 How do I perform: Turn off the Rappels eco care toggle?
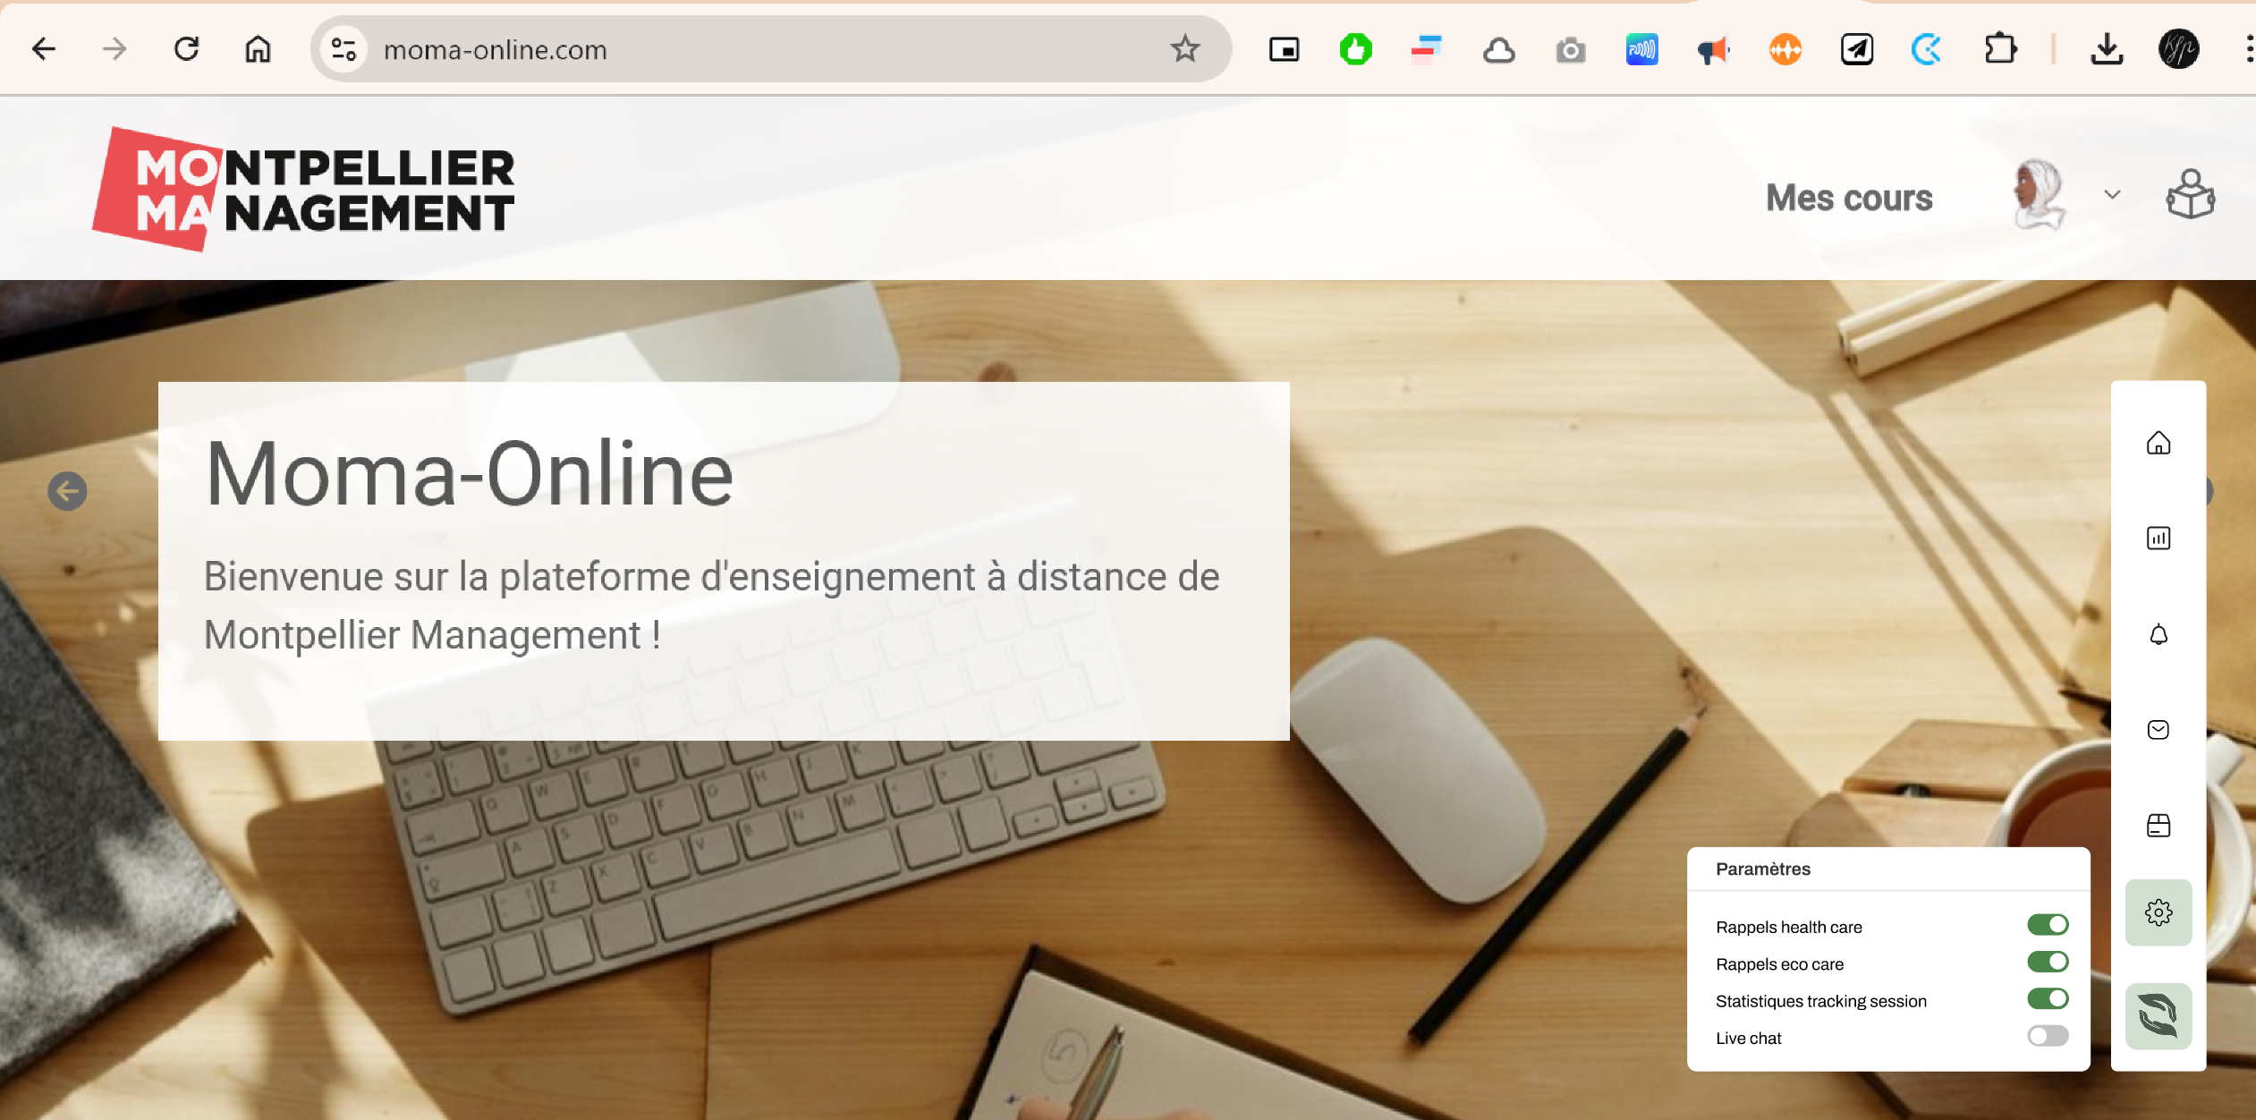point(2048,962)
